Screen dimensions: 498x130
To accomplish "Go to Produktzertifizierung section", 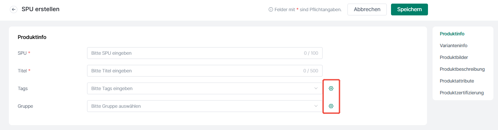I will pyautogui.click(x=462, y=93).
